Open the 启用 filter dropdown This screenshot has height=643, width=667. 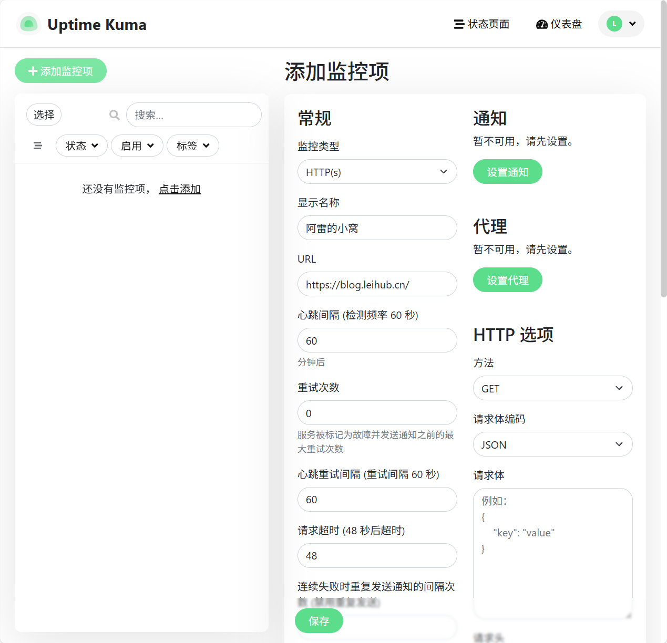coord(137,146)
